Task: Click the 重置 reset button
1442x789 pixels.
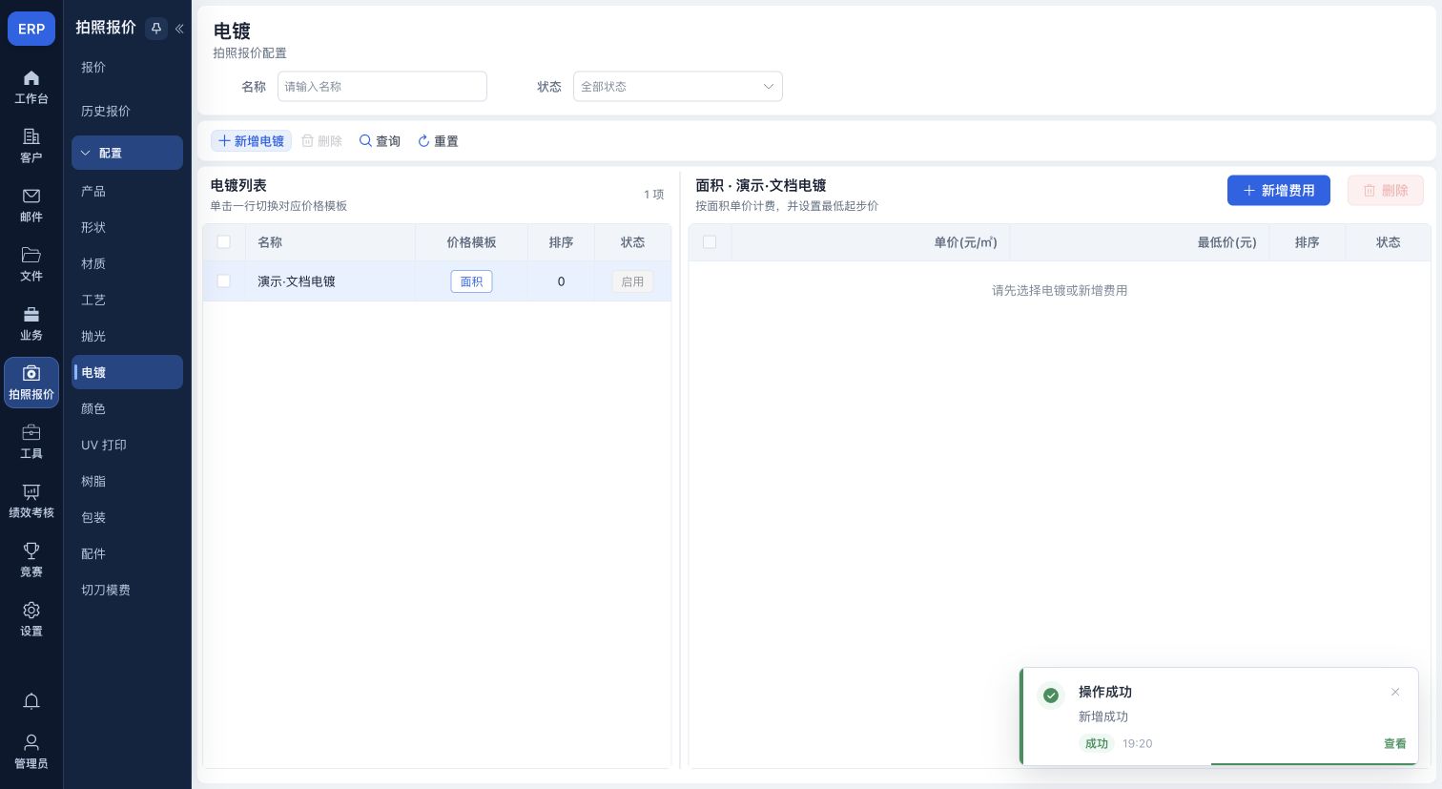Action: pos(438,141)
